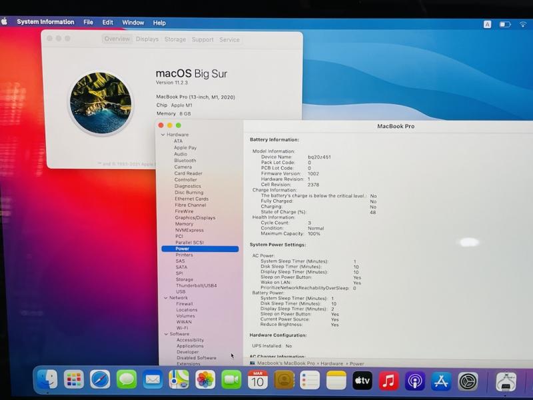Open Launchpad from the Dock
The image size is (533, 400).
(74, 379)
